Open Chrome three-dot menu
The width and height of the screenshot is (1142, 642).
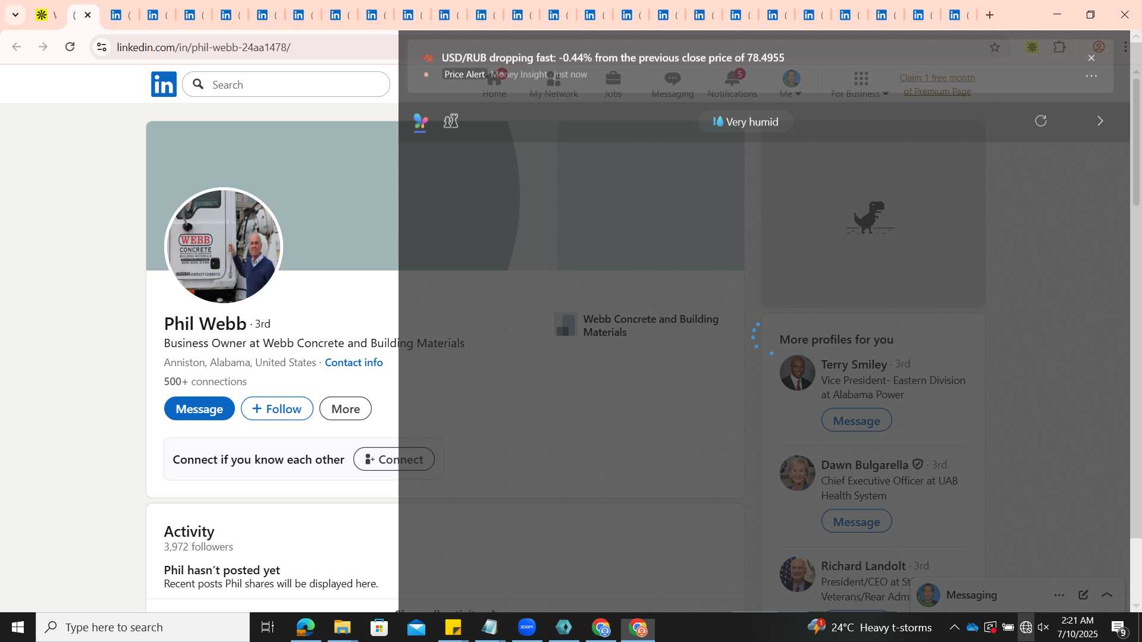[x=1125, y=47]
